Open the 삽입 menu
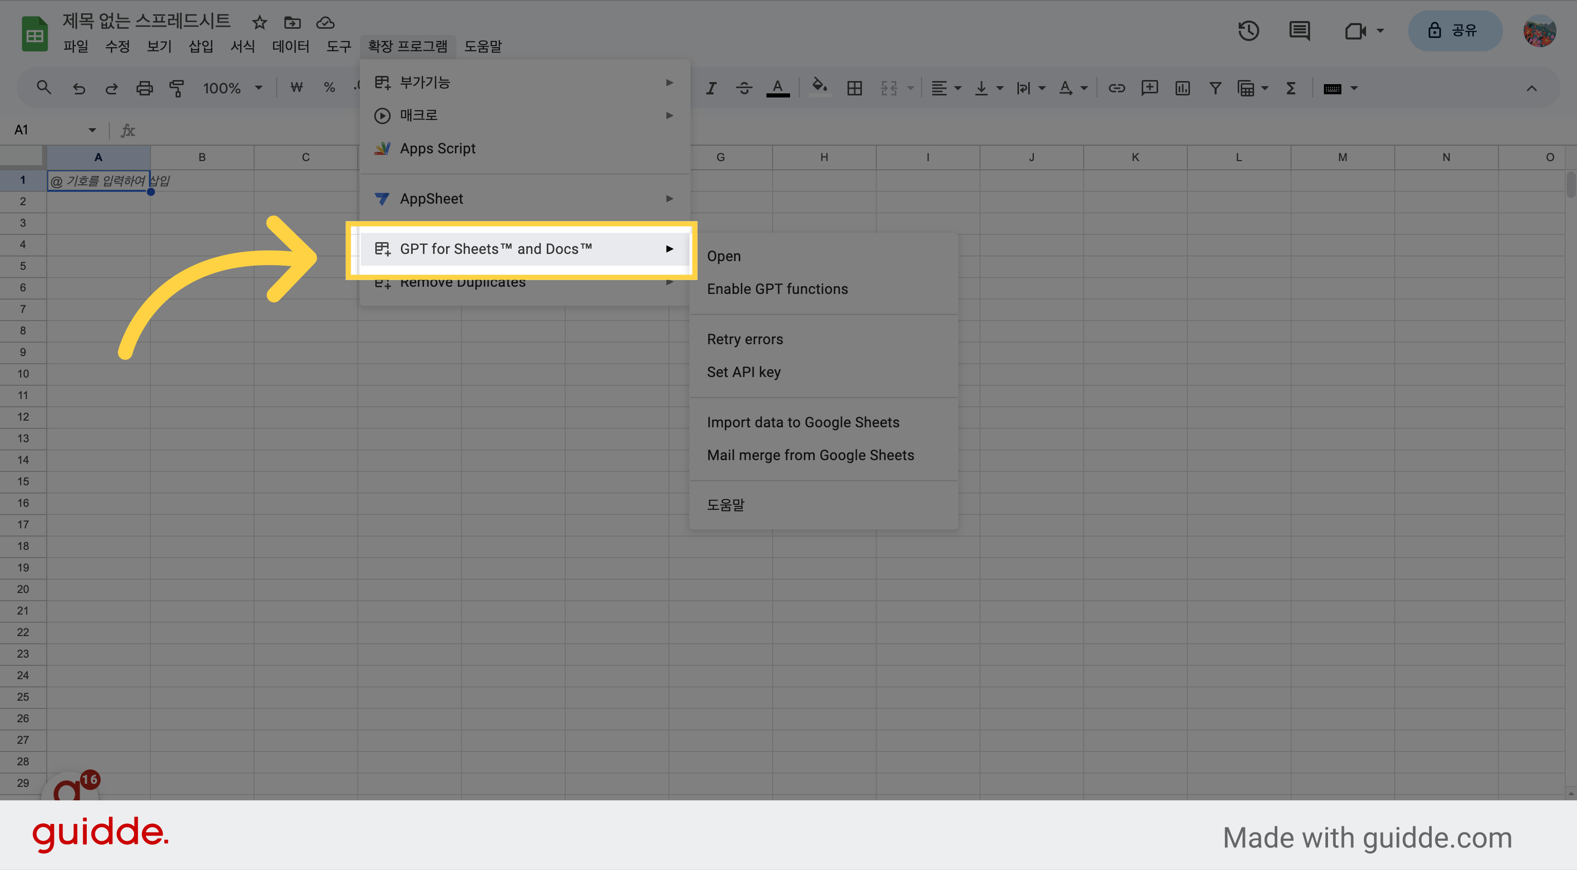 [201, 47]
